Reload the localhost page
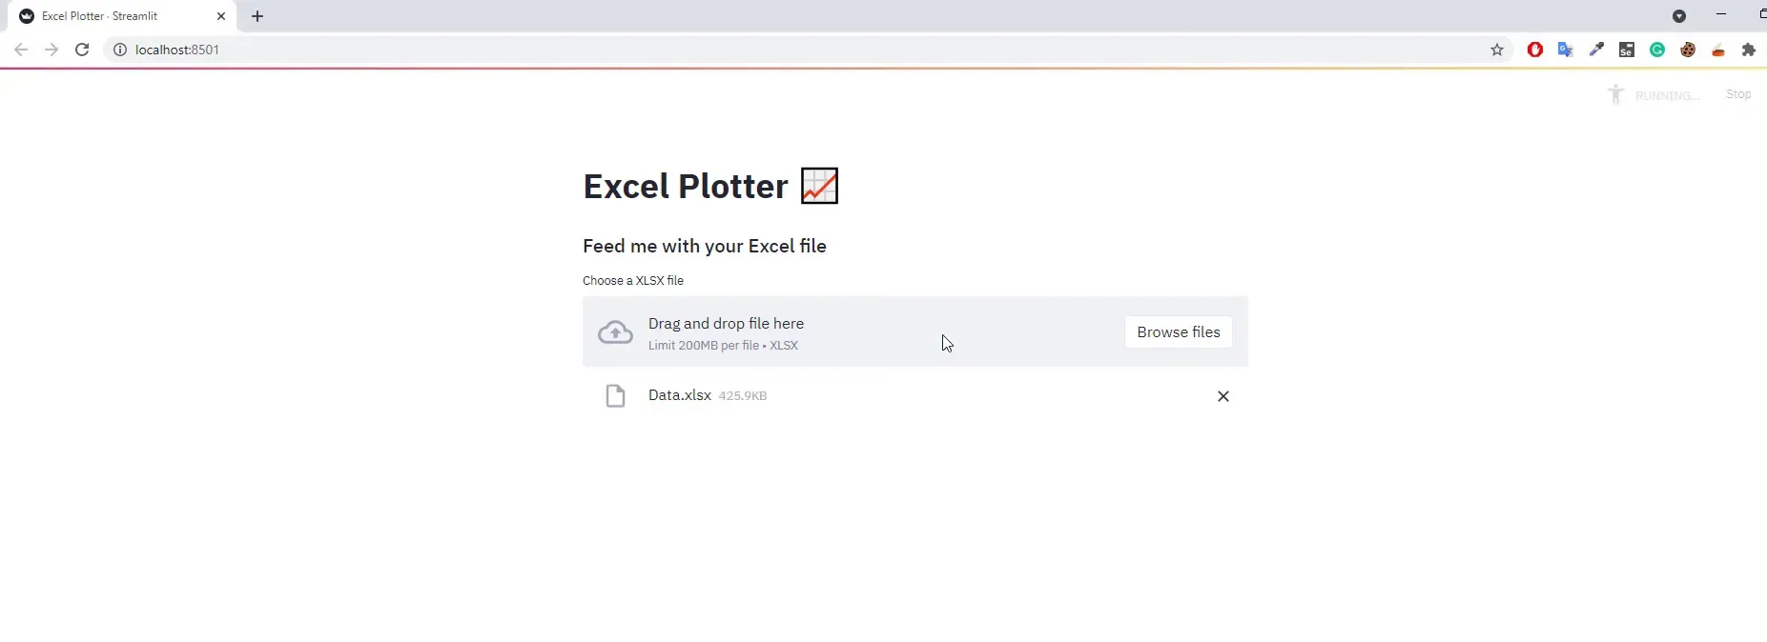Viewport: 1767px width, 642px height. click(x=82, y=50)
